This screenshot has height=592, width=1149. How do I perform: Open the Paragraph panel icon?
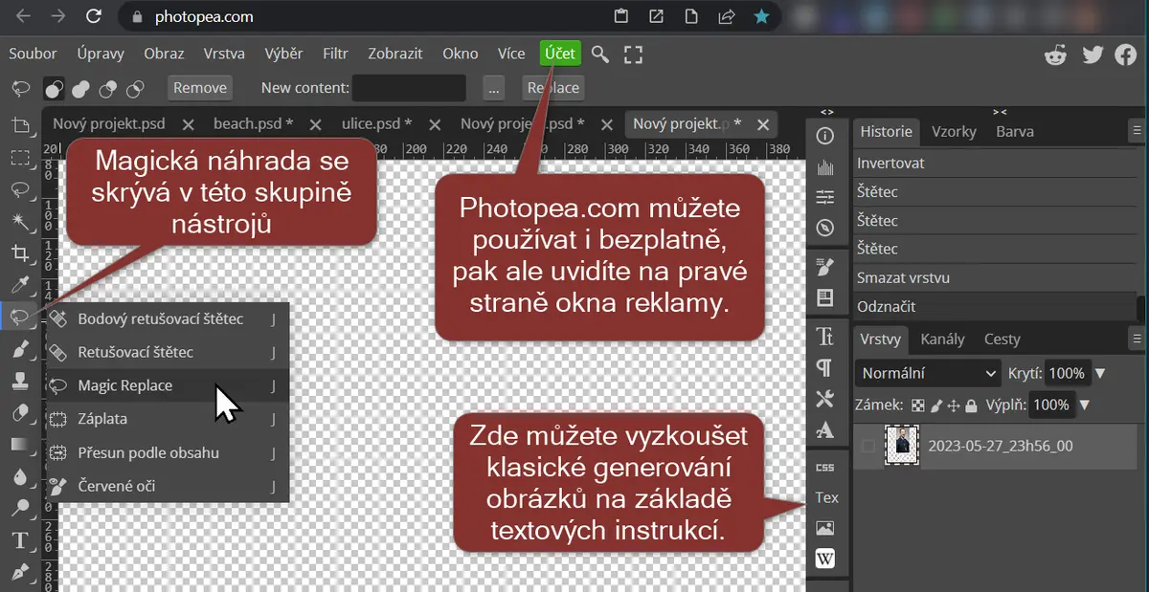point(825,368)
